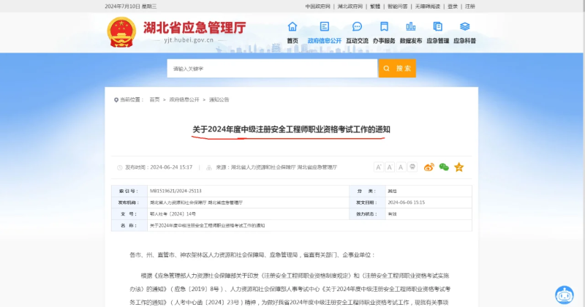
Task: Click the national emblem site logo
Action: tap(121, 31)
